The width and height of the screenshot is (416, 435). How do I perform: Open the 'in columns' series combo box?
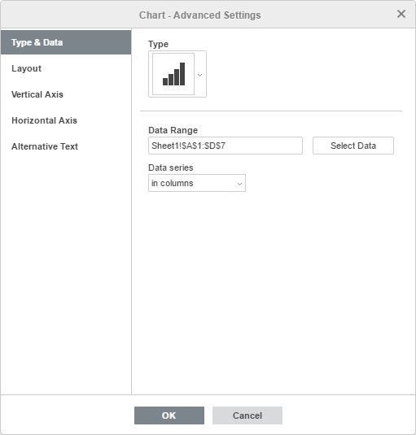[197, 183]
